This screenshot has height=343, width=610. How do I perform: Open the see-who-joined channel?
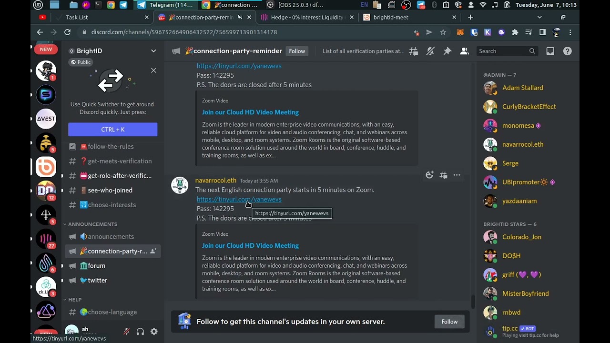click(113, 190)
